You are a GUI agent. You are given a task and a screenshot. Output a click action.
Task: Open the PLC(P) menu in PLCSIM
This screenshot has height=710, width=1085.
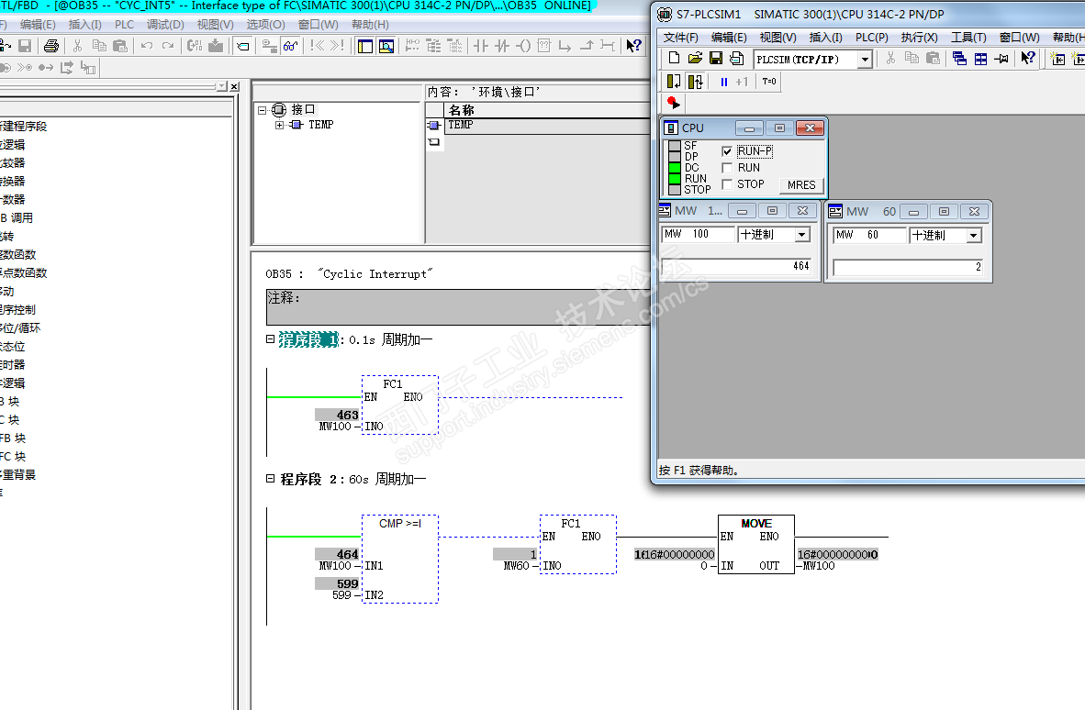872,38
